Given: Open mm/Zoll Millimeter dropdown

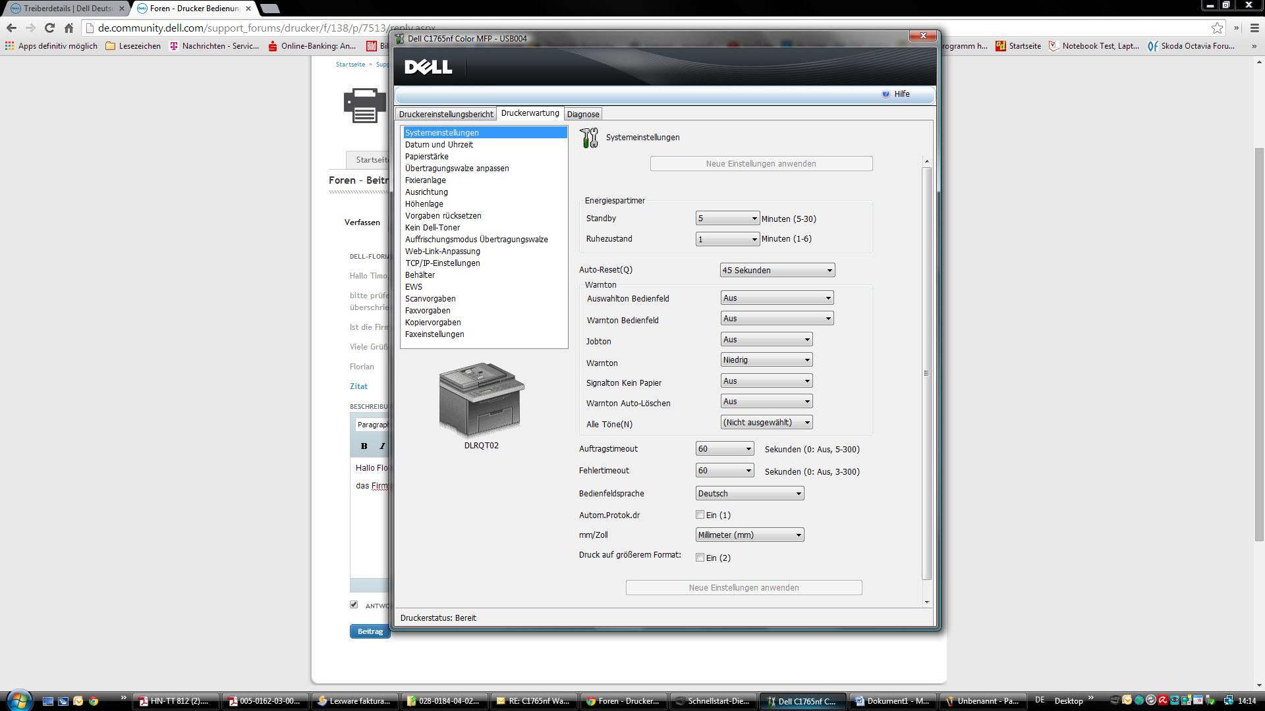Looking at the screenshot, I should coord(750,535).
